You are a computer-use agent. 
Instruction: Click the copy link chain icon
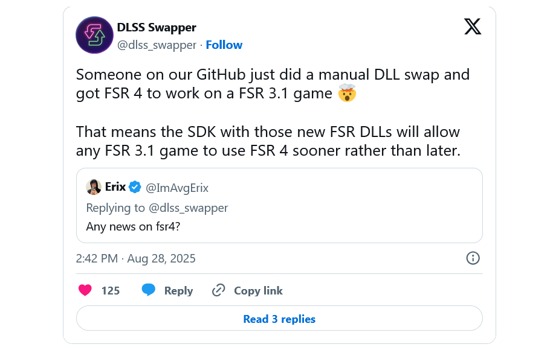218,290
